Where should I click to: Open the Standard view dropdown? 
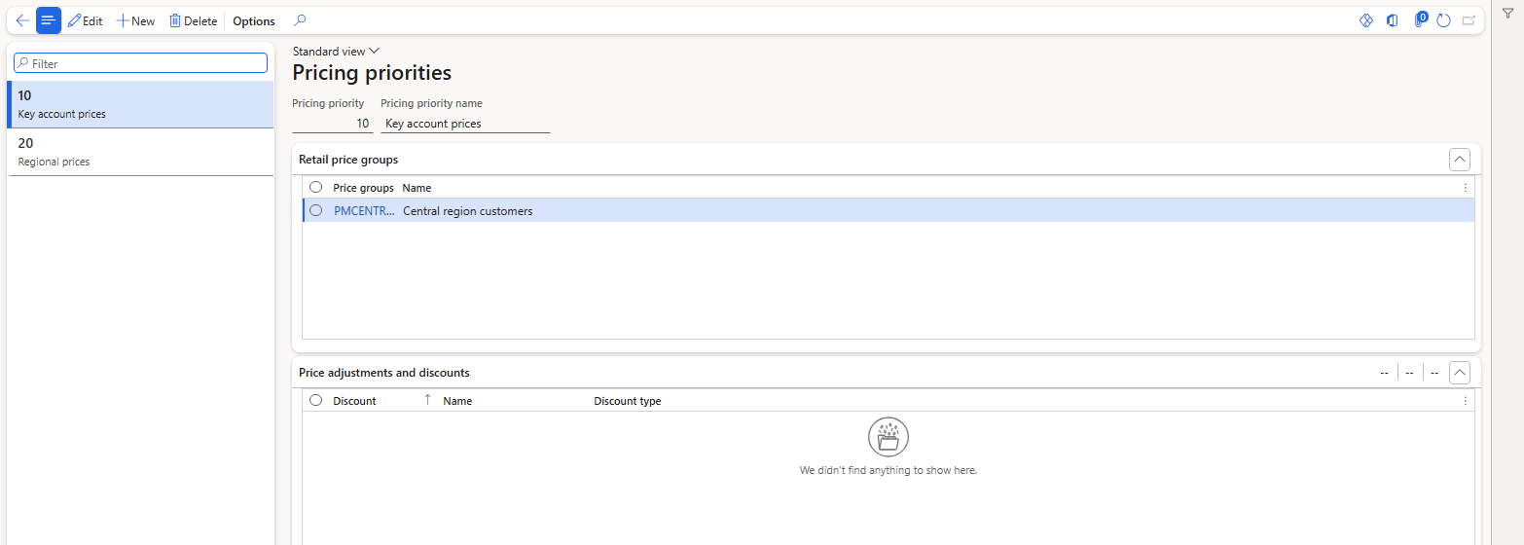pos(336,52)
